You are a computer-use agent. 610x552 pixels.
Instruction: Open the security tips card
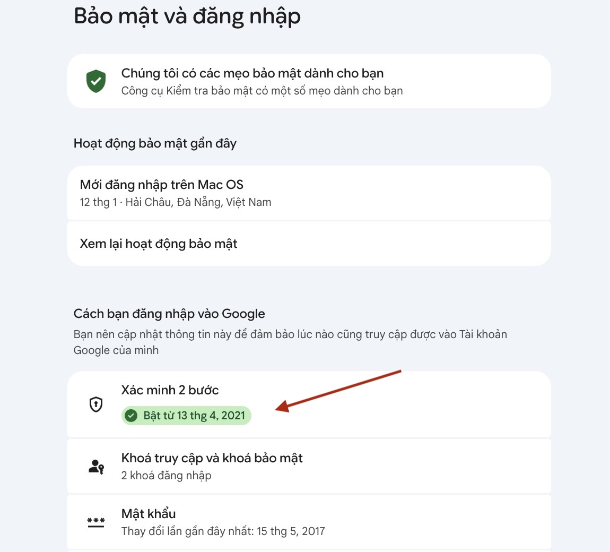[x=308, y=81]
